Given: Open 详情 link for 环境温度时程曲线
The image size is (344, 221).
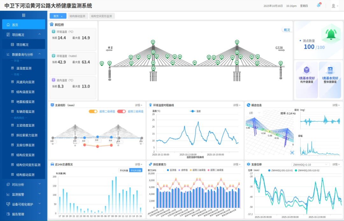Looking at the screenshot, I should (x=237, y=105).
